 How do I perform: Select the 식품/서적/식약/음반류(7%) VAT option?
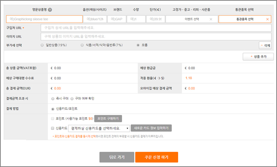(82, 45)
